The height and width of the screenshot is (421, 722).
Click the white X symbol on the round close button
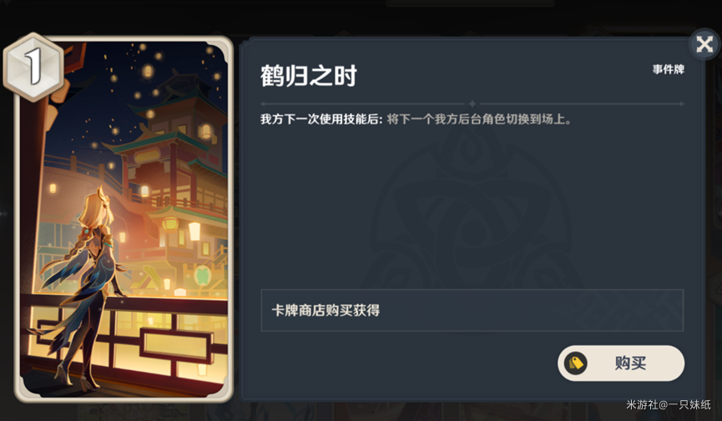coord(704,45)
